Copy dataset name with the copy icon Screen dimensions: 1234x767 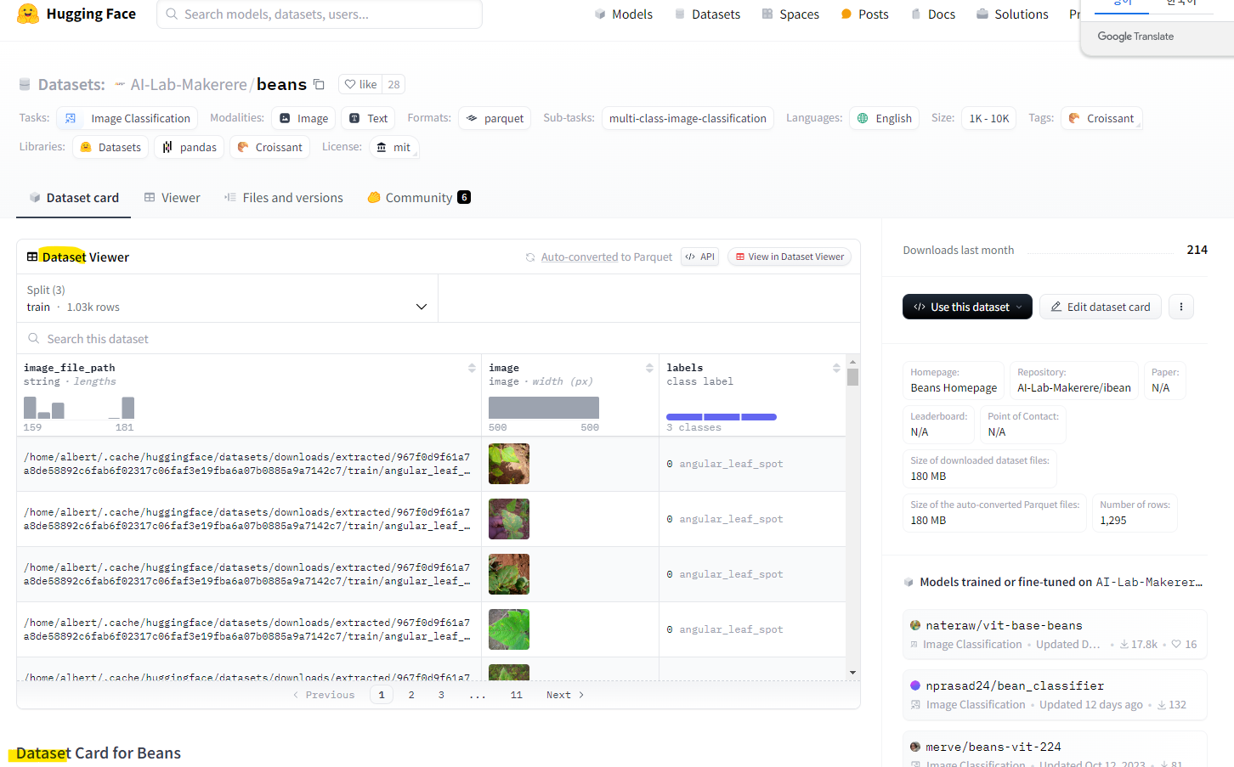coord(319,84)
